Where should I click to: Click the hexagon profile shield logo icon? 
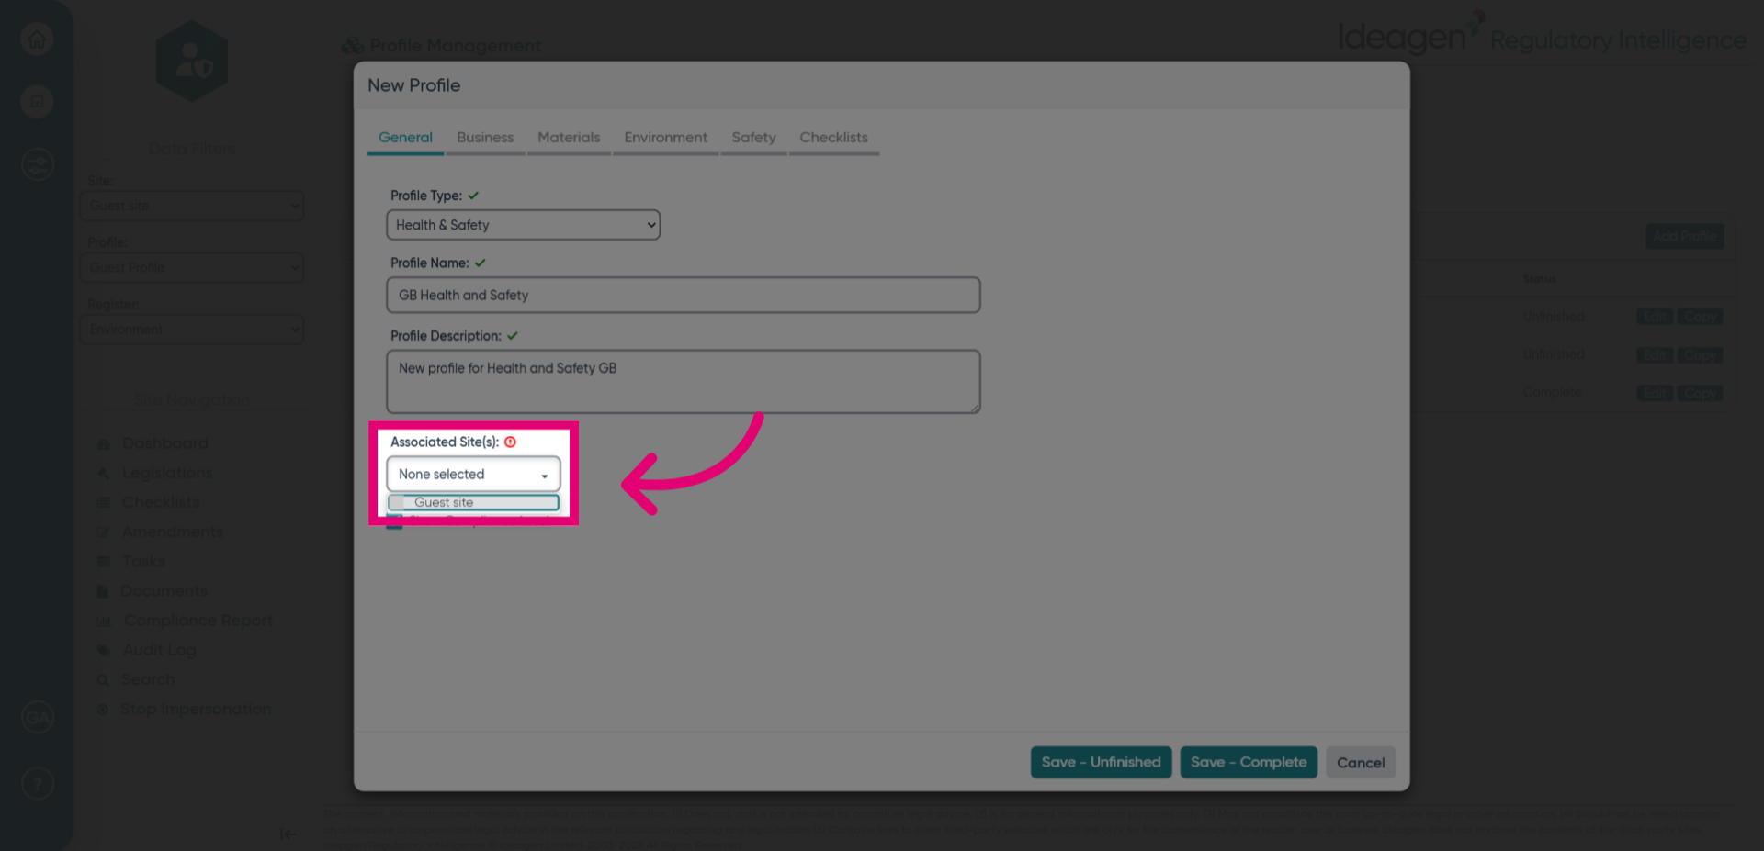point(192,62)
